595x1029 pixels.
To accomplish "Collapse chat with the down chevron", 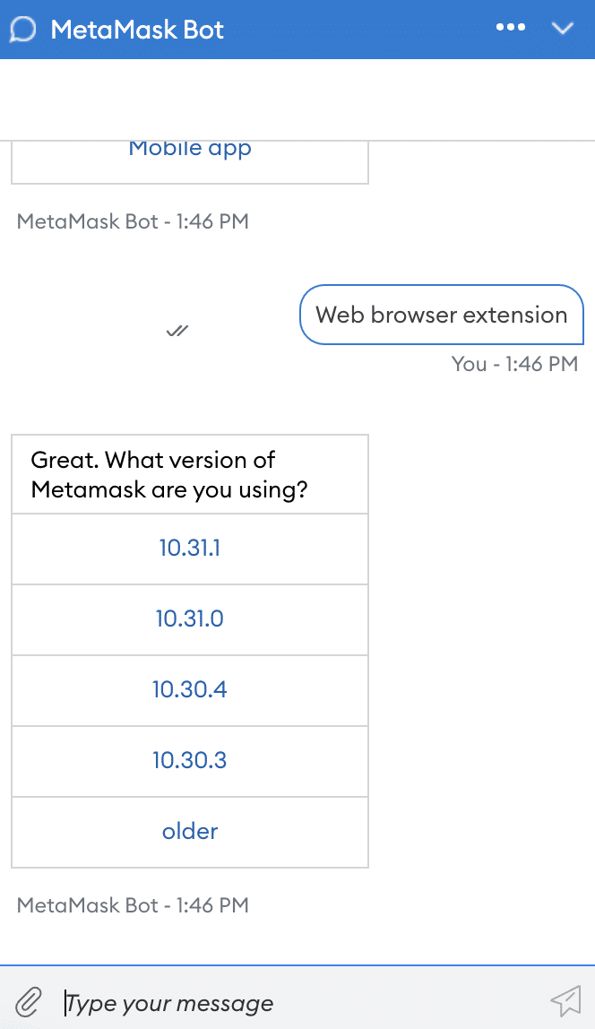I will click(x=563, y=28).
